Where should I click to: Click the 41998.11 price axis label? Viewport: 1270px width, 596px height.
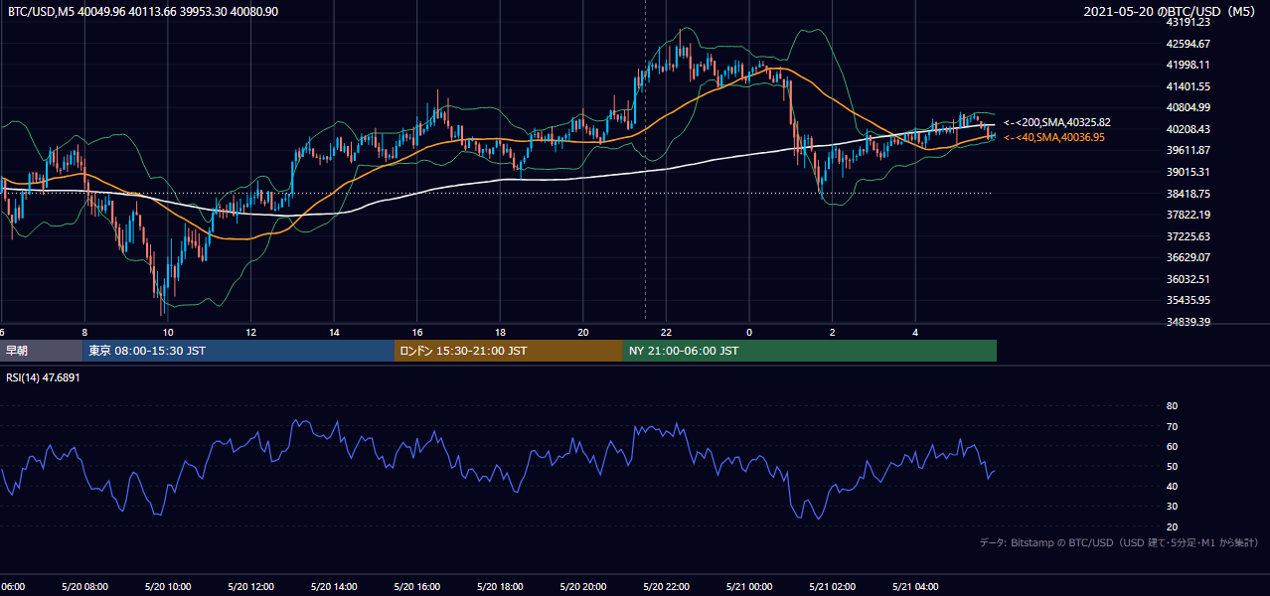(x=1188, y=65)
